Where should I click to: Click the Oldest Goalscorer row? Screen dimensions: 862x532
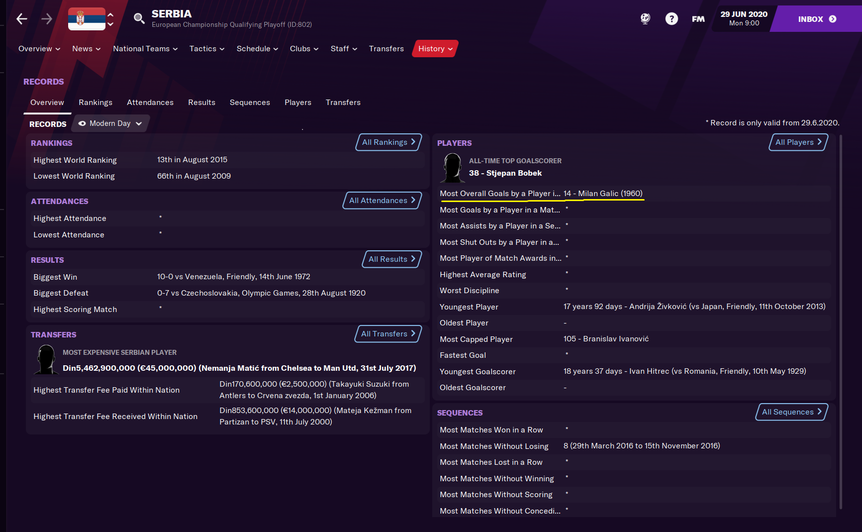click(635, 387)
